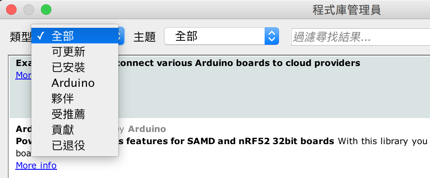Close the 程式庫管理員 window
Image resolution: width=430 pixels, height=178 pixels.
tap(11, 9)
